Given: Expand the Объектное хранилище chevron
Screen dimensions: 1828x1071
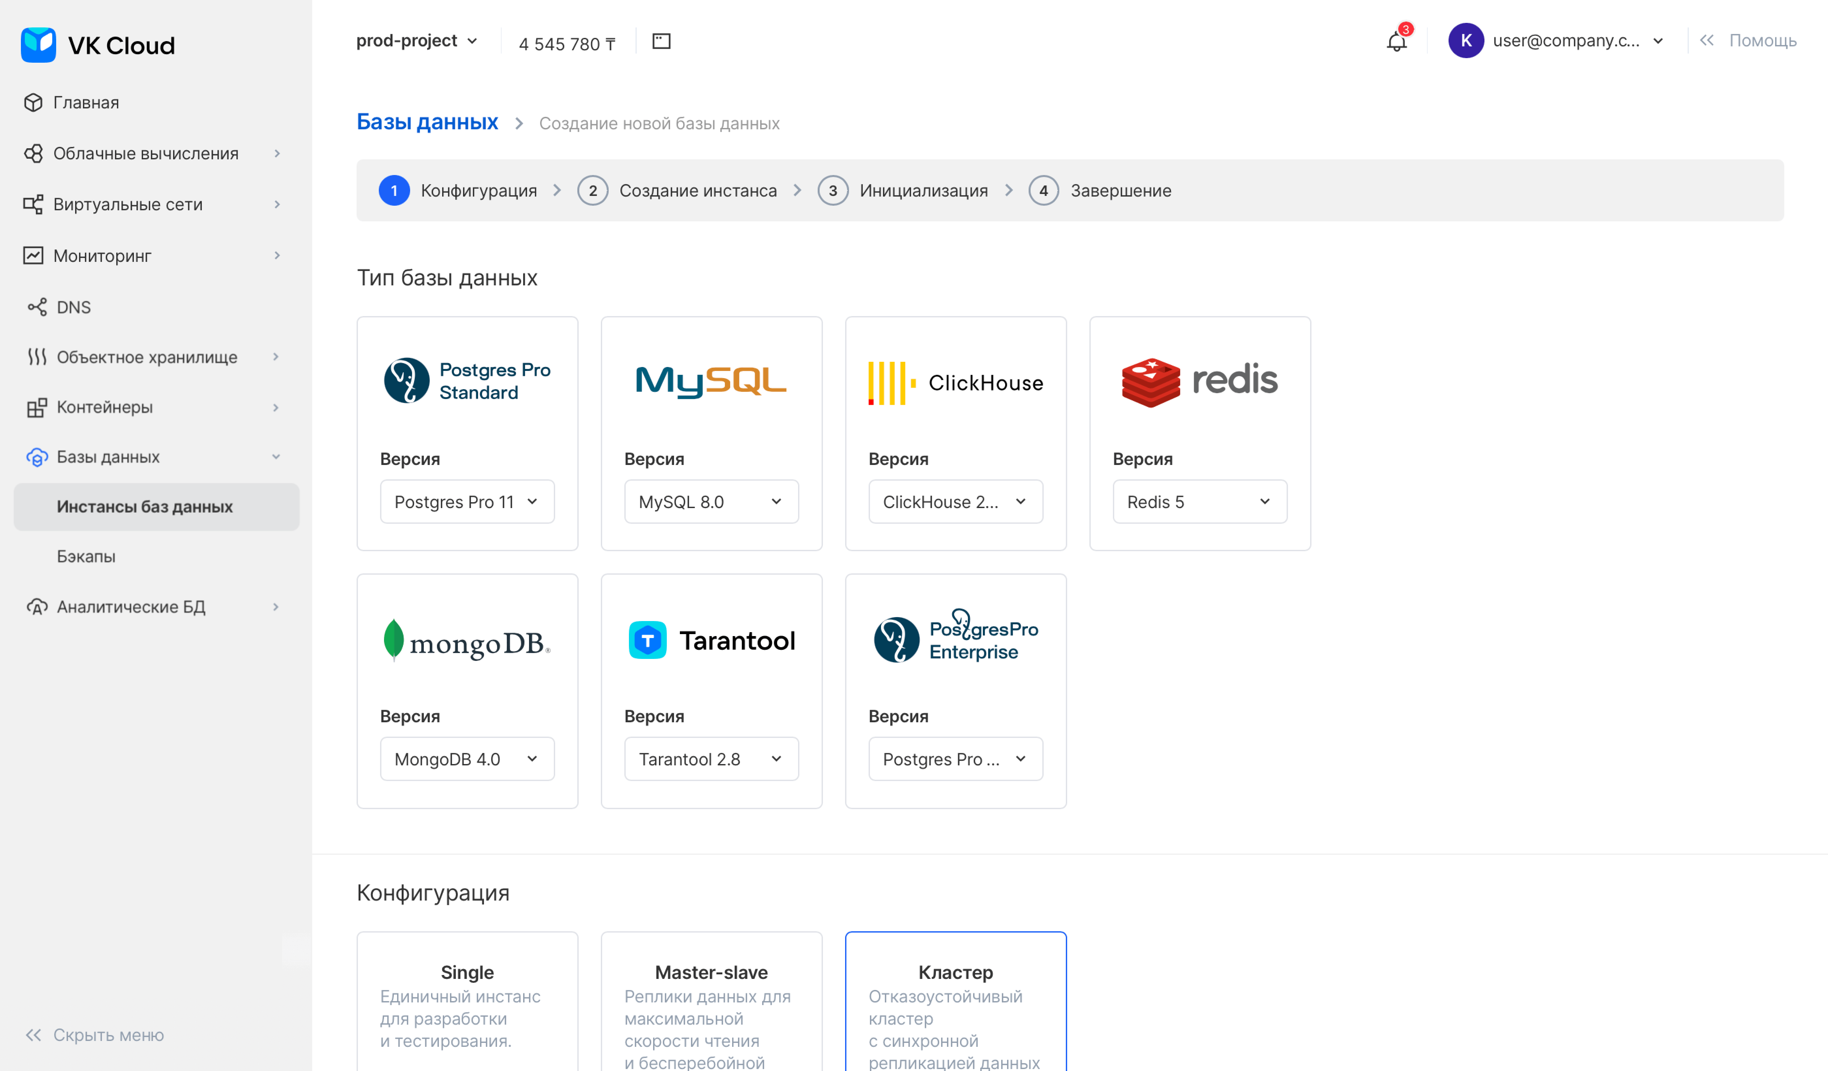Looking at the screenshot, I should pyautogui.click(x=276, y=357).
